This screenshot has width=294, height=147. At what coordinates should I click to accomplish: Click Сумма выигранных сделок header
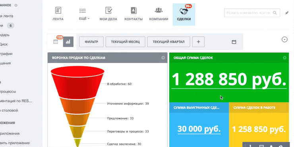point(197,108)
